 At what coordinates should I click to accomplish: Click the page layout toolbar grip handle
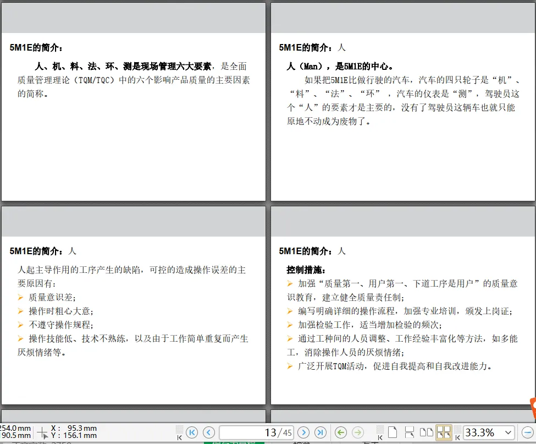380,432
